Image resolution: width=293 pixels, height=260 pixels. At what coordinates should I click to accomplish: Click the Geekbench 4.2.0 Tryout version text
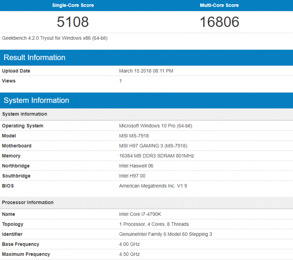[x=55, y=38]
